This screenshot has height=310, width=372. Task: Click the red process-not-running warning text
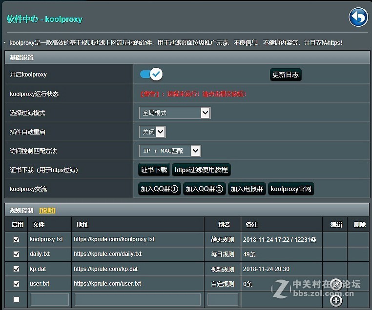coord(193,94)
